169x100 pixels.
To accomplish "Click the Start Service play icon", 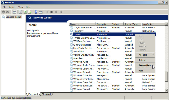I will point(47,12).
